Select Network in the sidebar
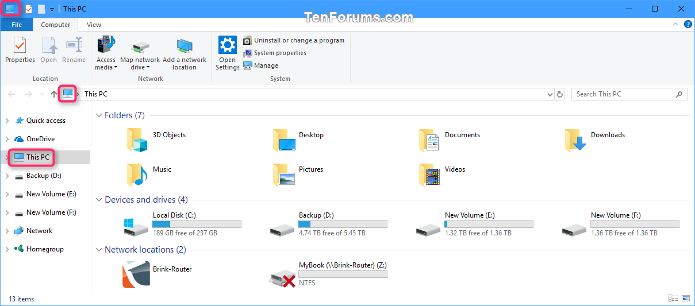 39,231
